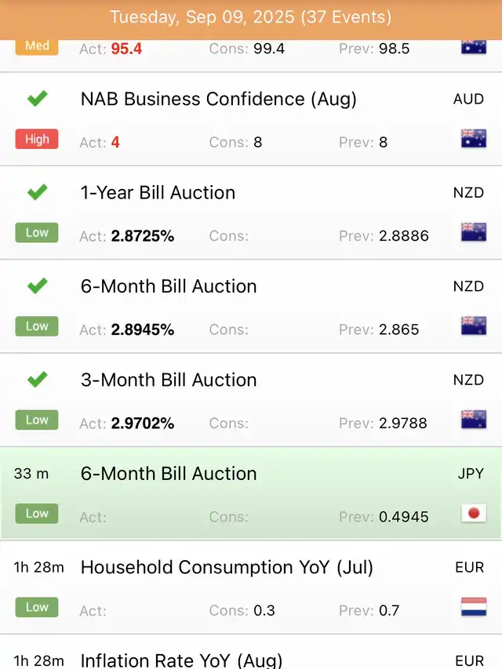This screenshot has width=502, height=669.
Task: Click the New Zealand flag on 3-Month Bill Auction
Action: (x=473, y=420)
